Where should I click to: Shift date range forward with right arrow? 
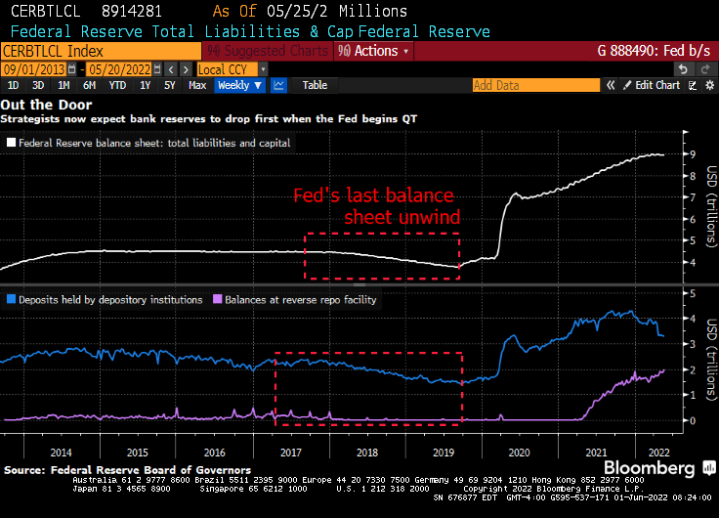click(186, 69)
